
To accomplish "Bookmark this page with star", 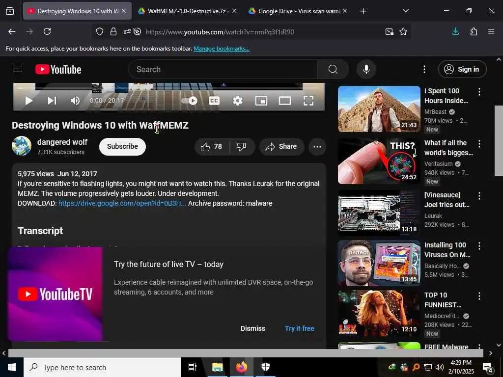I will [x=403, y=32].
